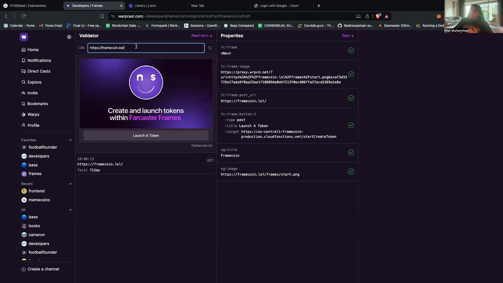Bookmark this page icon
Screen dimensions: 503x283
coord(102,16)
